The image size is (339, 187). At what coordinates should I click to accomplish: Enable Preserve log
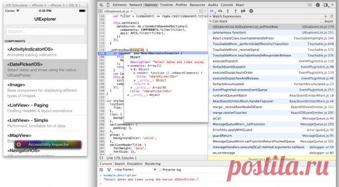point(160,170)
